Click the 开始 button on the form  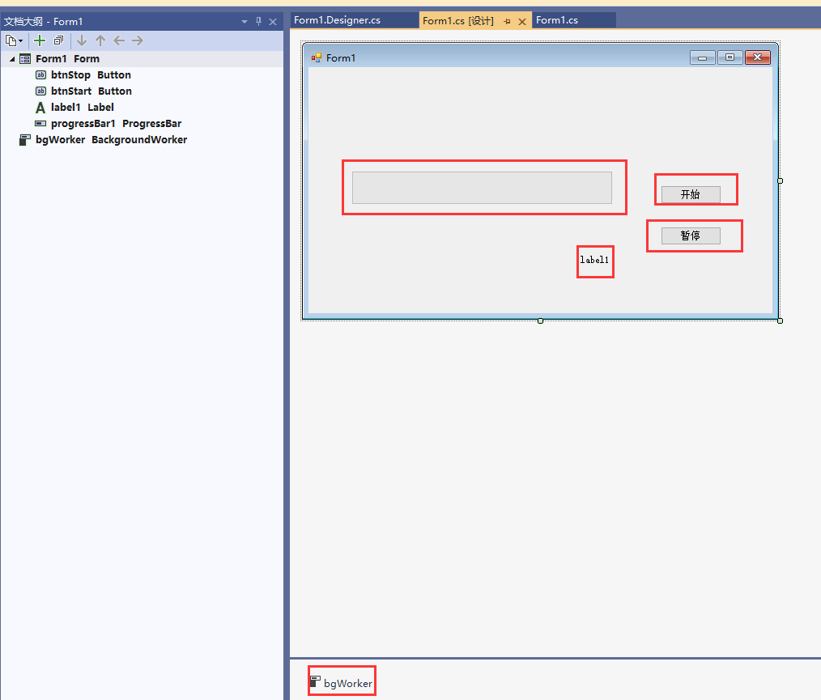[691, 194]
